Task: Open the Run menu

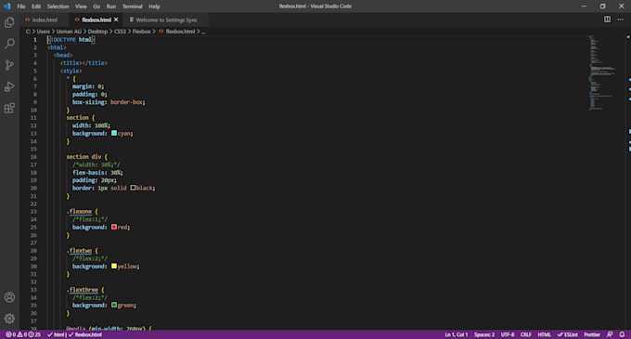Action: point(111,7)
